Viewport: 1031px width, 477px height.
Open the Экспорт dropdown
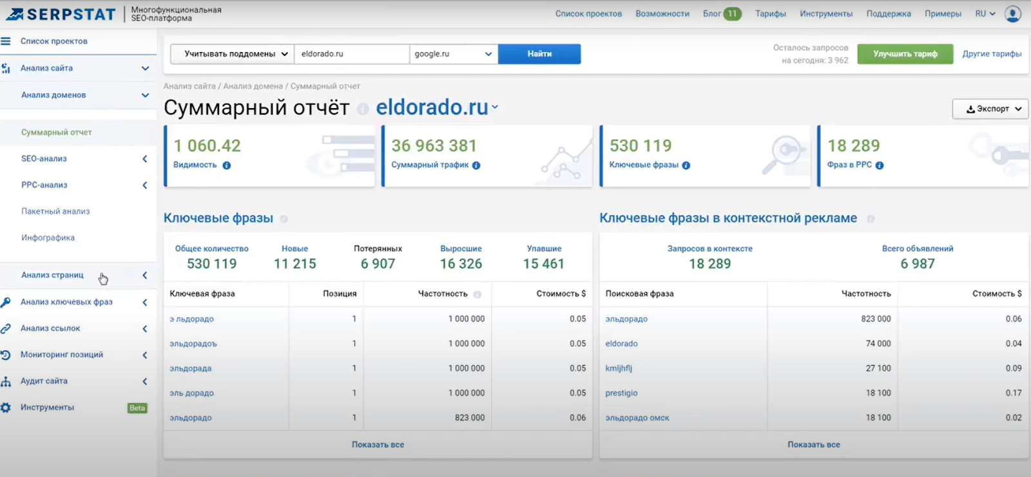tap(990, 109)
